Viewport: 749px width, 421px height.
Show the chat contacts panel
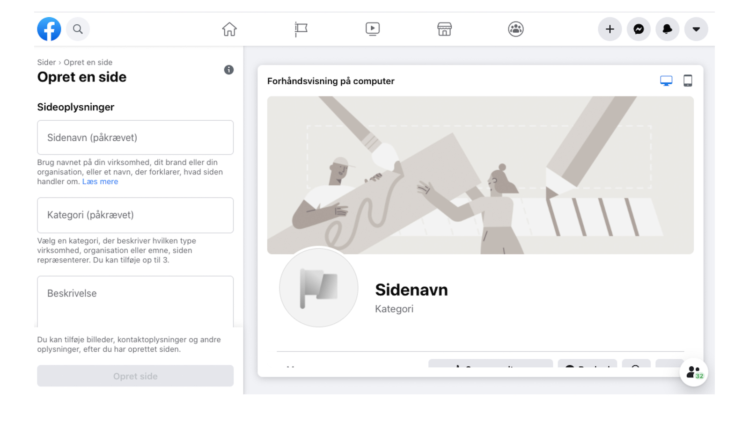click(693, 372)
